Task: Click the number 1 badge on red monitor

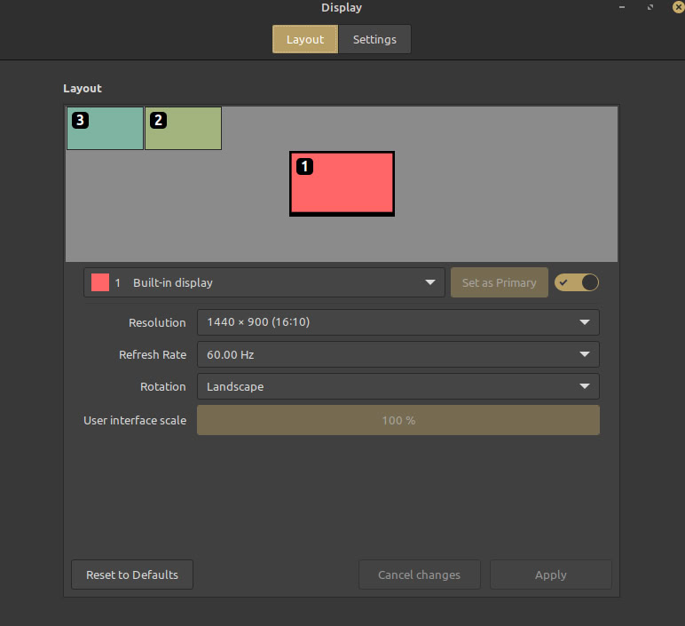Action: [305, 167]
